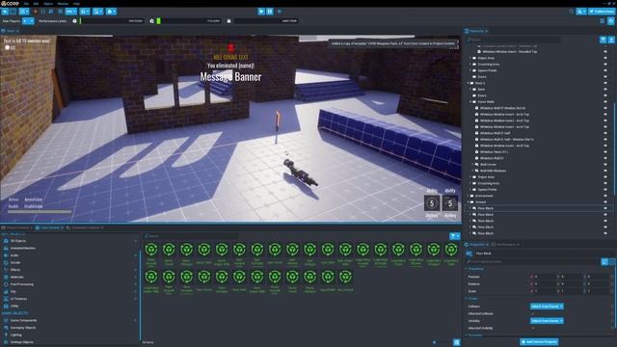Screen dimensions: 617x347
Task: Hide the Whitebox Floors 01 L object
Action: coord(605,152)
